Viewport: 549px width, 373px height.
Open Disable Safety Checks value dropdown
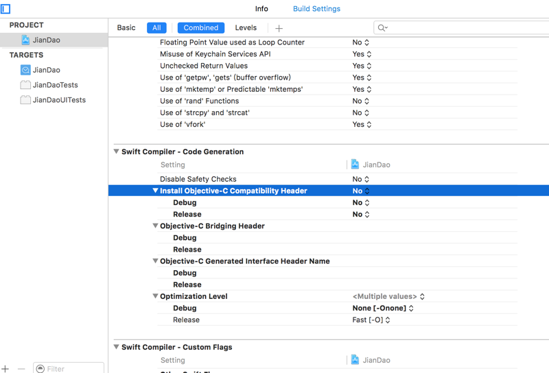click(x=361, y=180)
